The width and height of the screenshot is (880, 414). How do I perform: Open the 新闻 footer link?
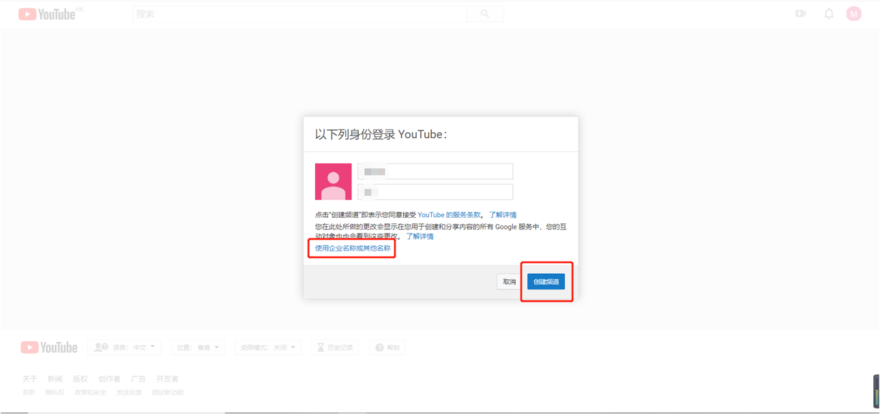[x=55, y=379]
